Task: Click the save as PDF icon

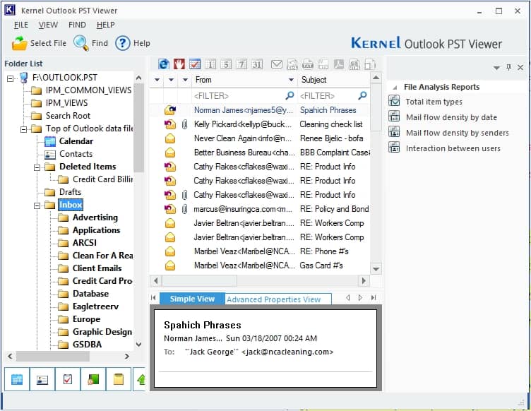Action: click(339, 64)
